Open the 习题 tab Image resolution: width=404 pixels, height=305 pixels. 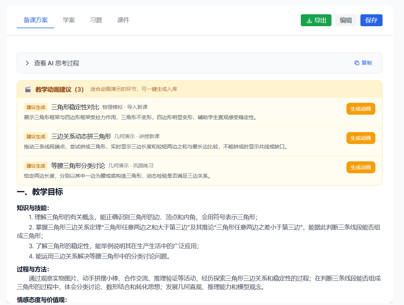(x=96, y=20)
